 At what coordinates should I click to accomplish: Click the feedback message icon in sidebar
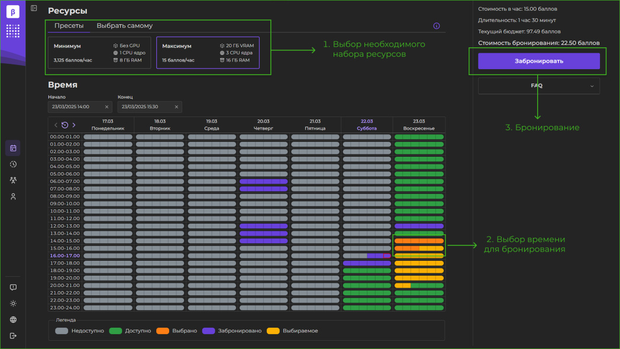pyautogui.click(x=13, y=287)
